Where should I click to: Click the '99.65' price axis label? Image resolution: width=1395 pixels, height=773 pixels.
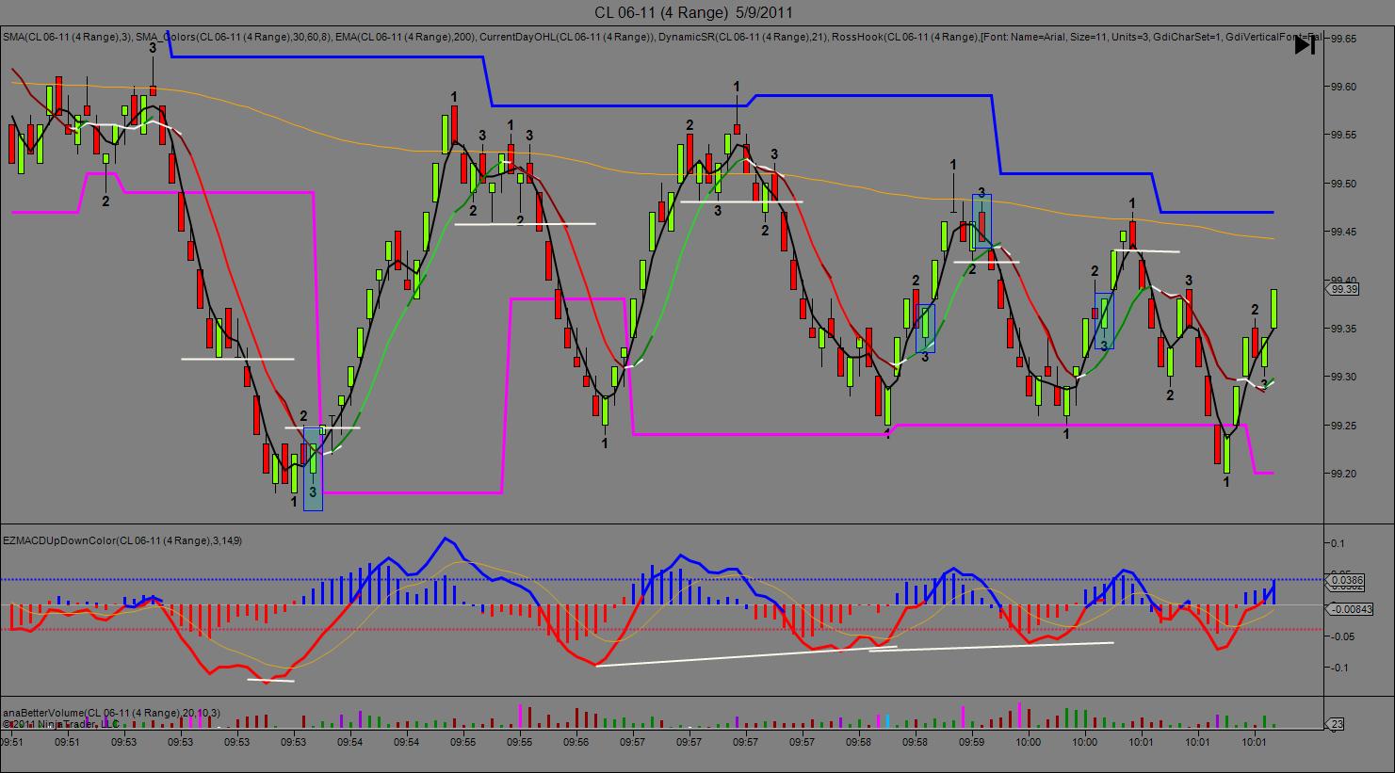[x=1344, y=39]
